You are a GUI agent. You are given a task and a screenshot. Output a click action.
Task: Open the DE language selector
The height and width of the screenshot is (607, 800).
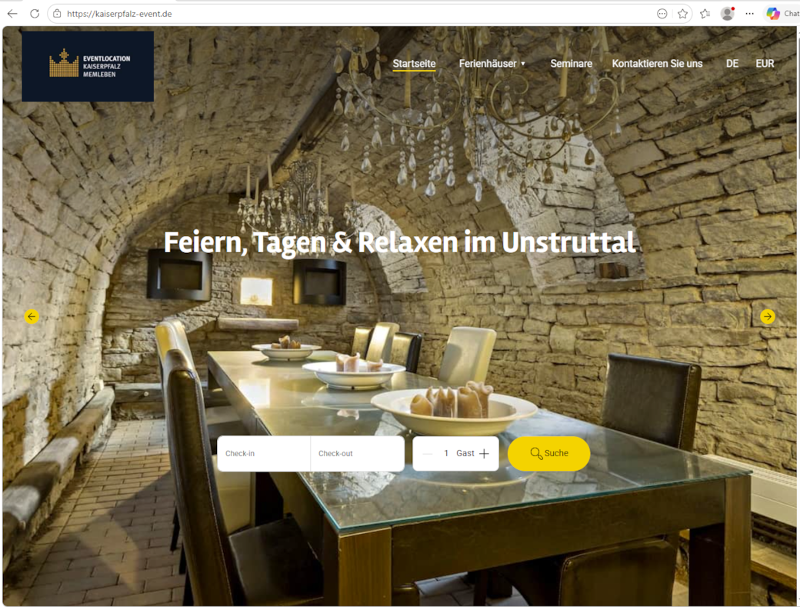(x=732, y=64)
